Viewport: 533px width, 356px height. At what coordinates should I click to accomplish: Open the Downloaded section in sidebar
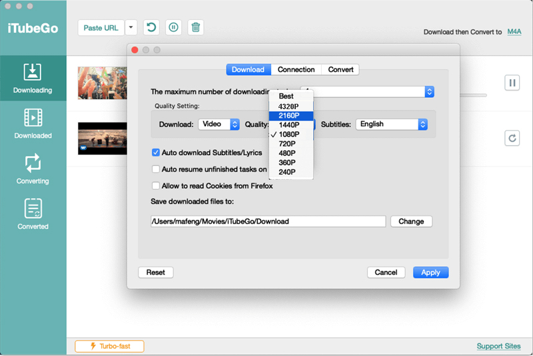pyautogui.click(x=33, y=124)
